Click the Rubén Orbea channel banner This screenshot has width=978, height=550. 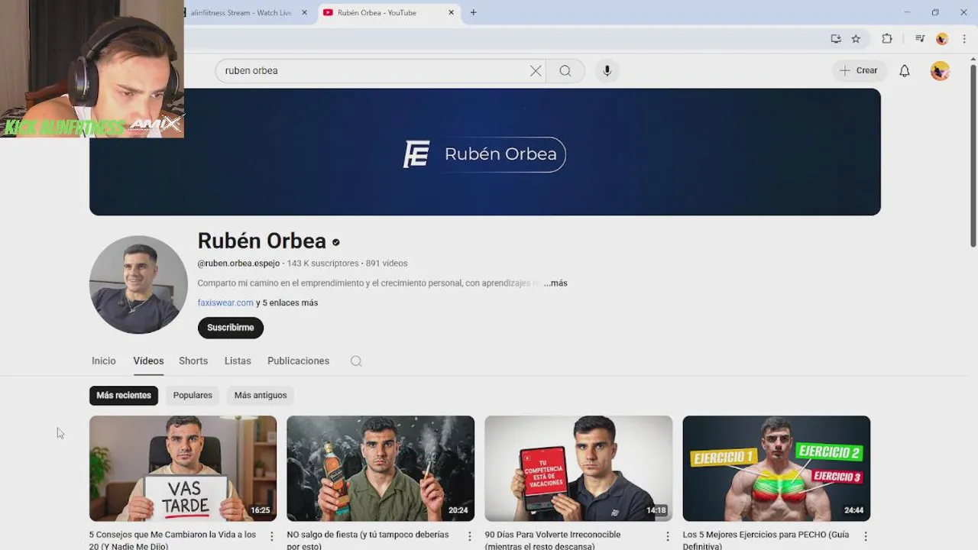coord(485,152)
